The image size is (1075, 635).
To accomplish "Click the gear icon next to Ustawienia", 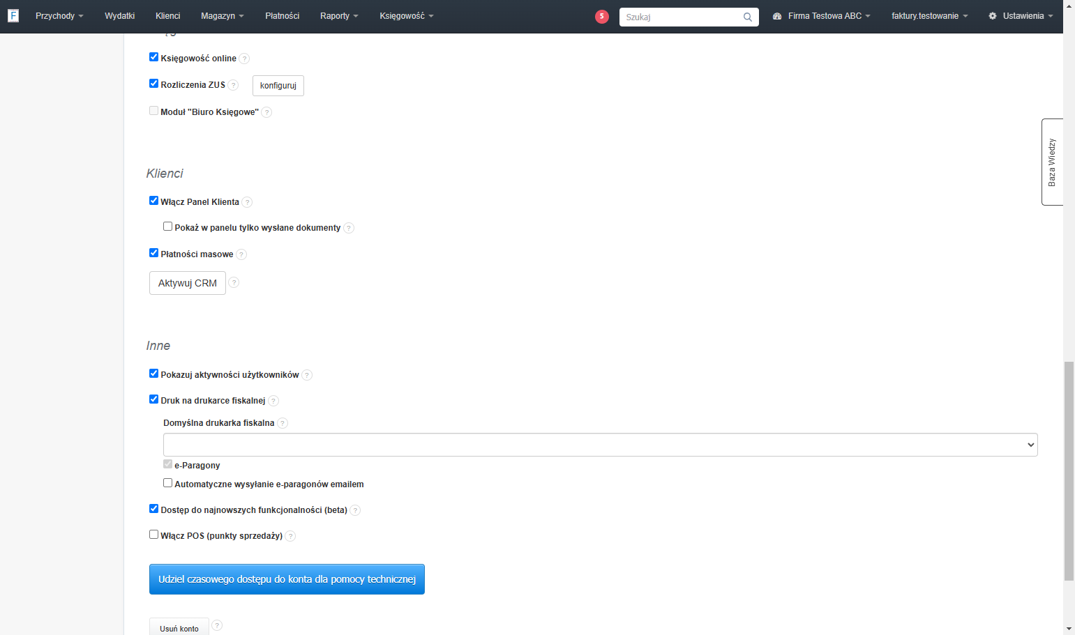I will pyautogui.click(x=993, y=16).
